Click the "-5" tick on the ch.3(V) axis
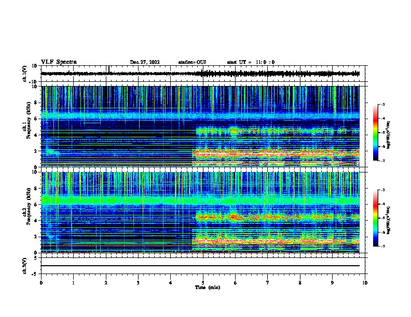 [35, 274]
